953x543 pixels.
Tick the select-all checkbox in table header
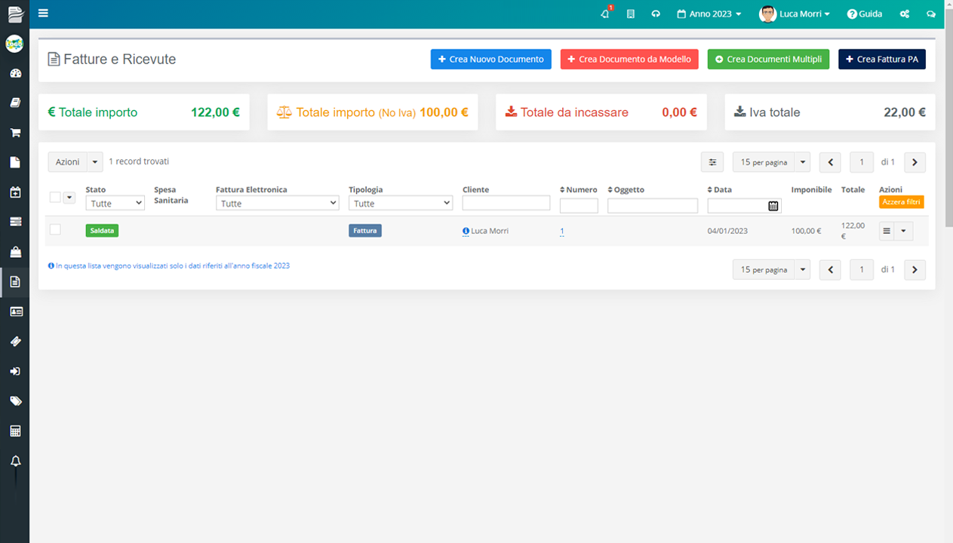click(55, 197)
